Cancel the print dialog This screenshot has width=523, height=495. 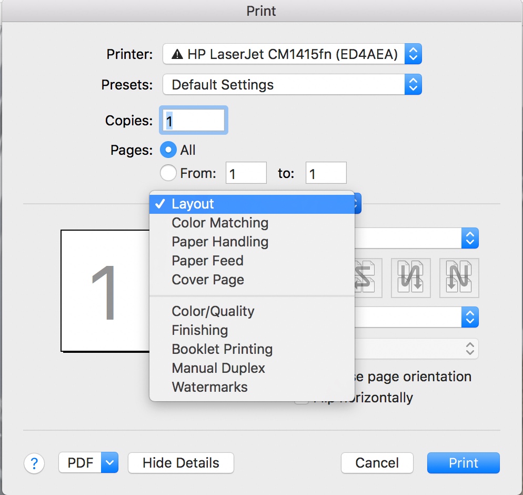(x=377, y=463)
